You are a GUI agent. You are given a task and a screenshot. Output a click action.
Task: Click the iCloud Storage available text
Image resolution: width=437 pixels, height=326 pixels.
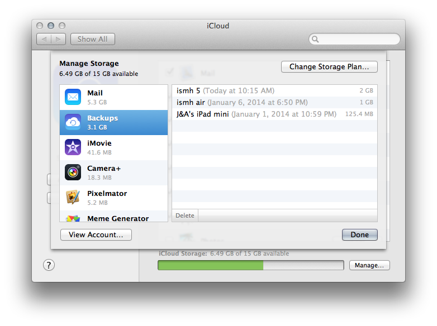(x=224, y=253)
